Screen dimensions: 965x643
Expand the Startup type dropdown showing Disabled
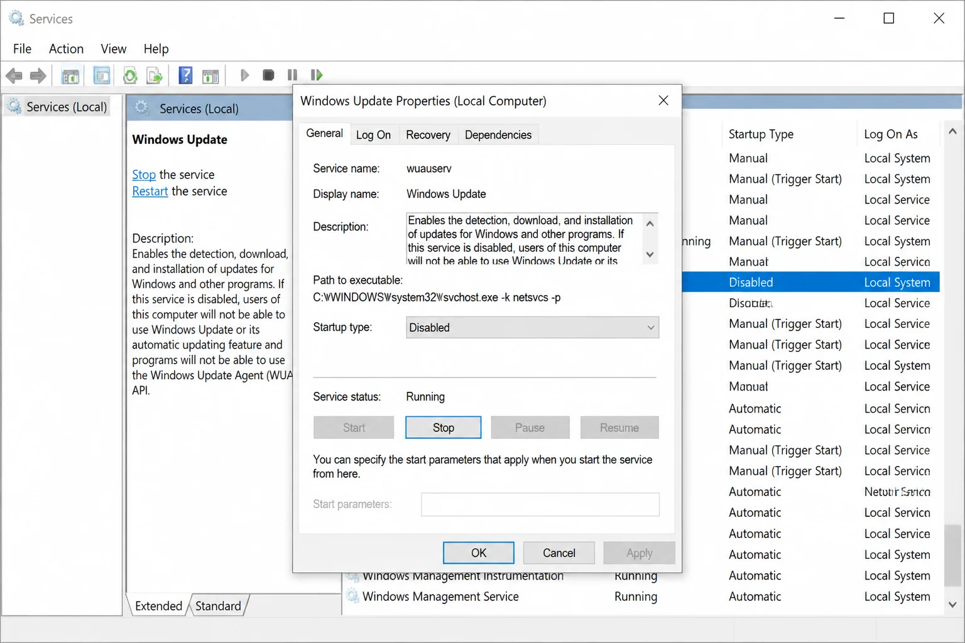click(532, 327)
